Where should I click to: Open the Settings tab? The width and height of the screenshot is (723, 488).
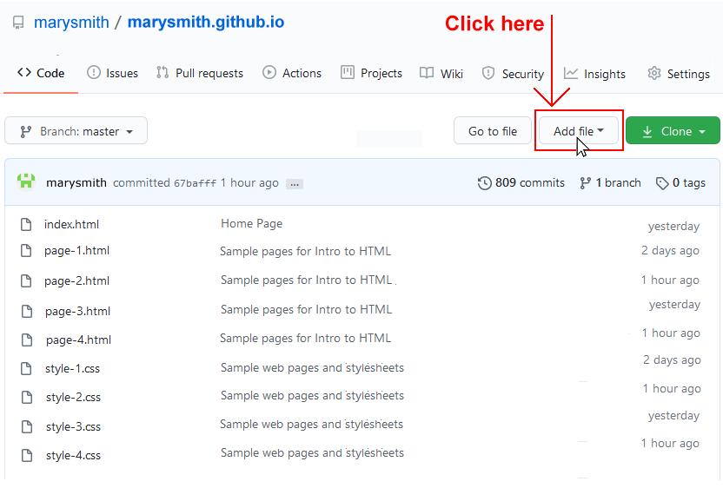[679, 74]
